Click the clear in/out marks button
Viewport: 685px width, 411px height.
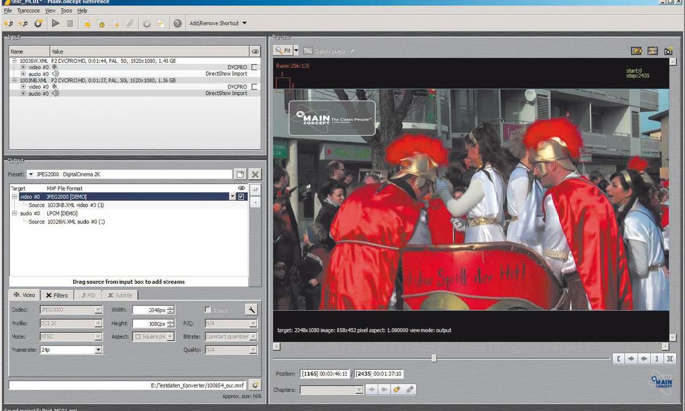(x=671, y=358)
